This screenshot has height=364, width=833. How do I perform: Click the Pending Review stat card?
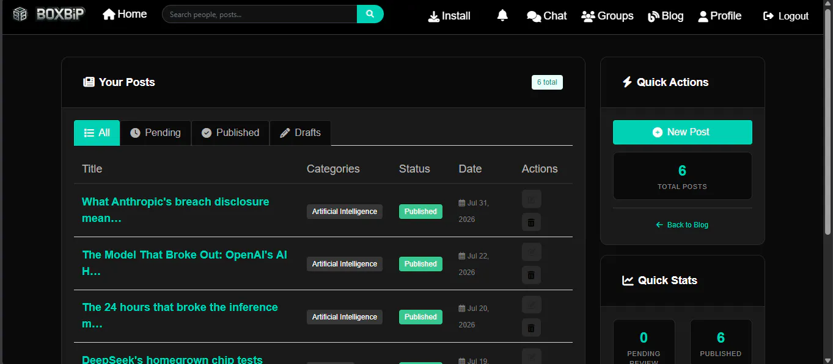point(644,342)
